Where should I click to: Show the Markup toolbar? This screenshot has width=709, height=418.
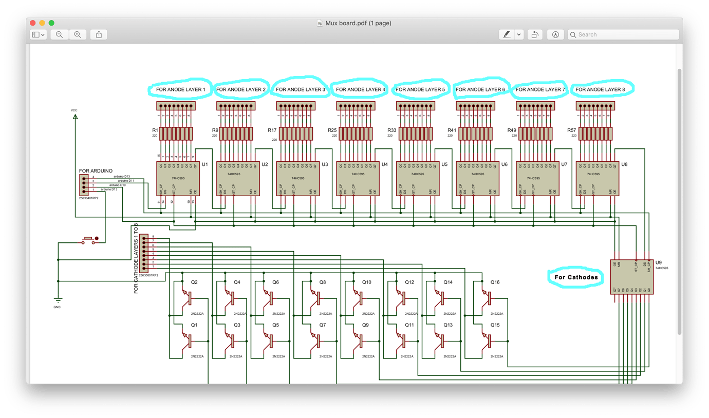[555, 34]
